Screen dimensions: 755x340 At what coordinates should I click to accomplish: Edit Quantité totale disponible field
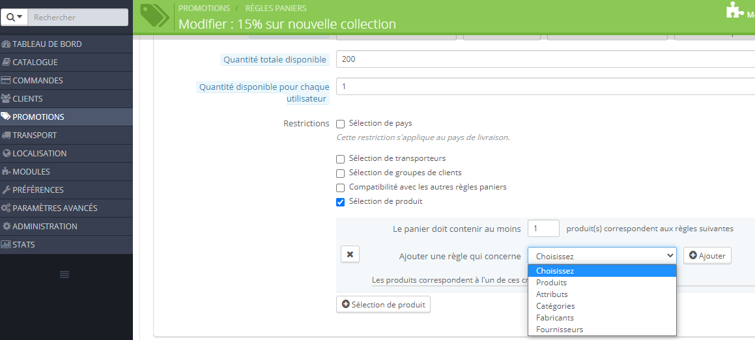coord(545,59)
